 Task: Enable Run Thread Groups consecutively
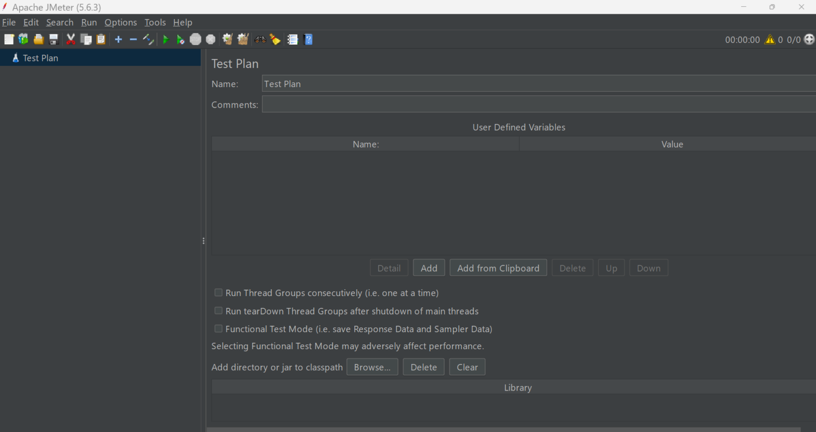pos(218,292)
